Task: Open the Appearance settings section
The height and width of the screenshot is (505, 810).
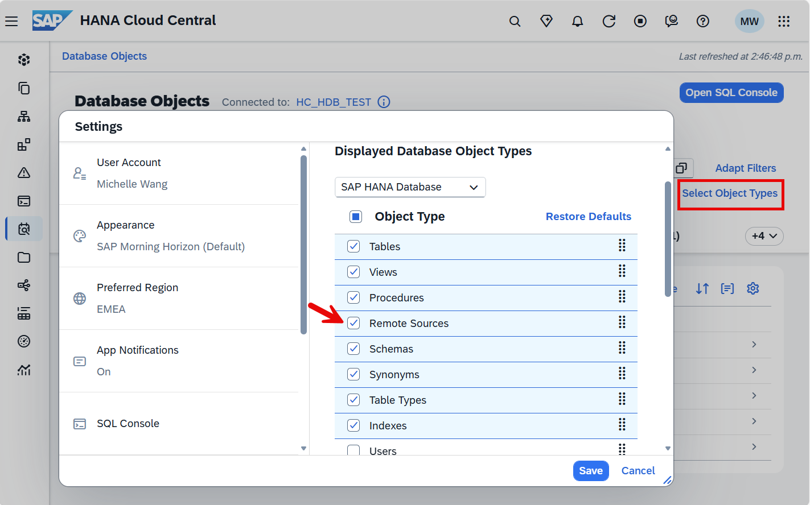Action: pyautogui.click(x=179, y=236)
